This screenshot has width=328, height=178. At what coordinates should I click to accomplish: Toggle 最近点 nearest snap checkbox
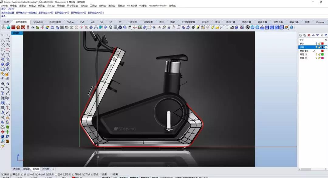pos(11,174)
